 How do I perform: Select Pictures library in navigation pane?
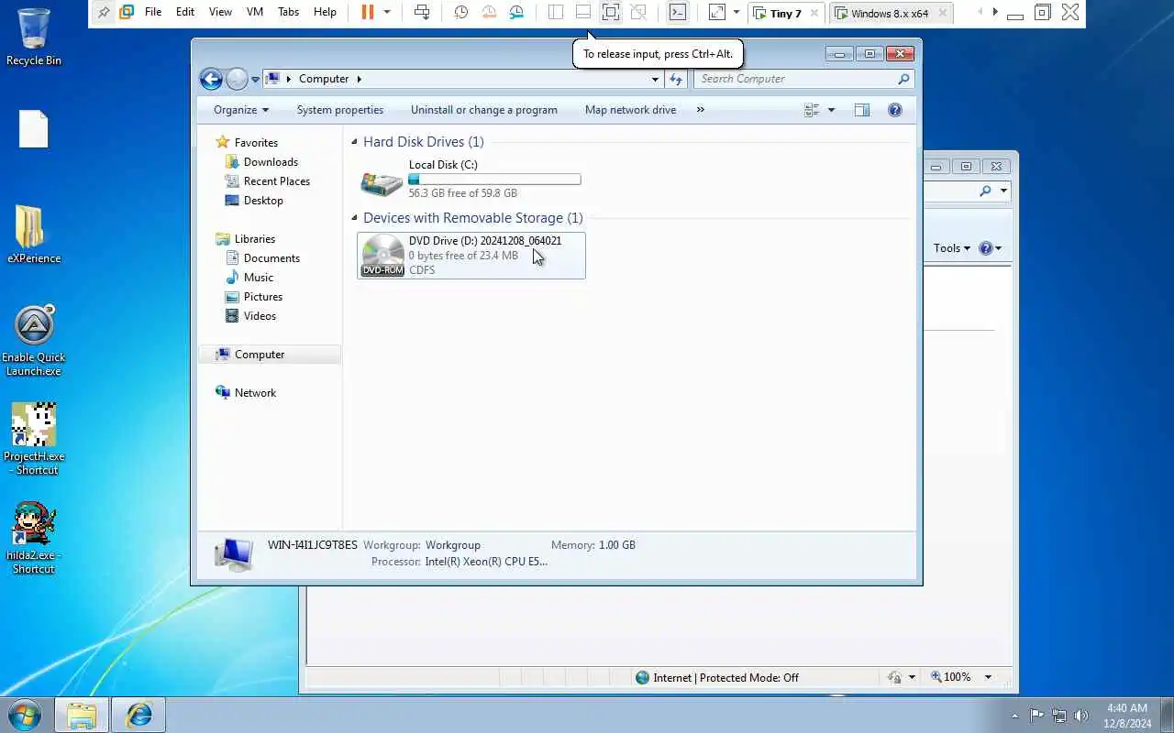[263, 297]
